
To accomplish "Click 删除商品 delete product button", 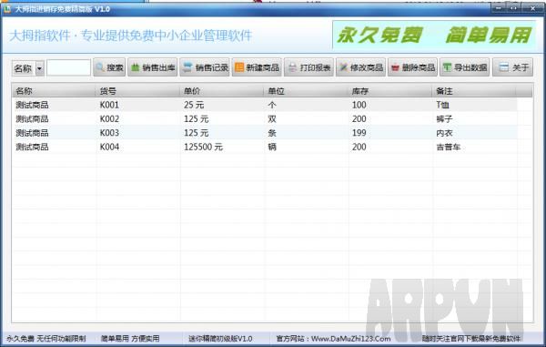I will point(412,67).
